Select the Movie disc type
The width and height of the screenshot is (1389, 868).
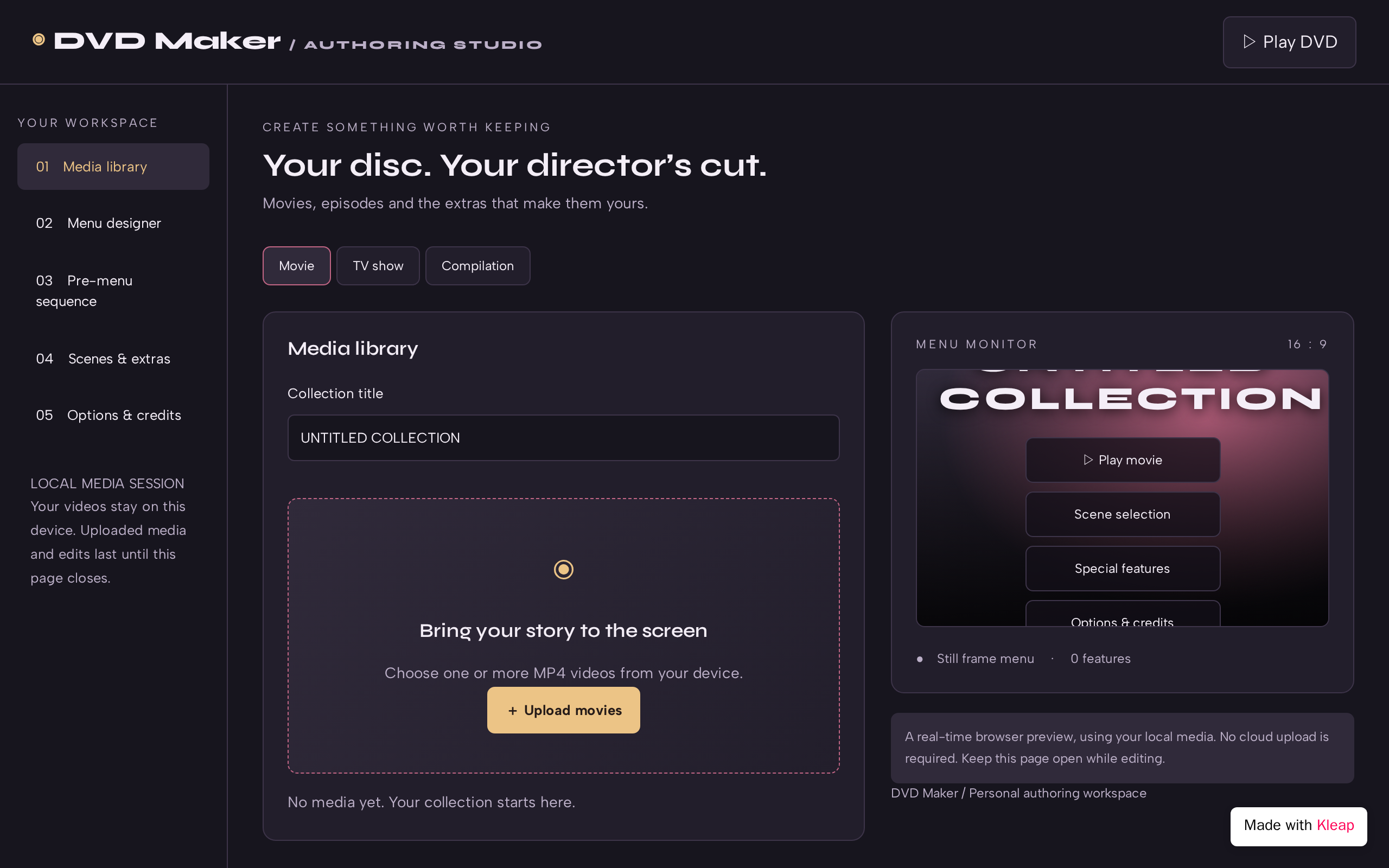click(296, 266)
